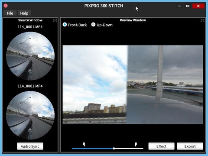Select the top fisheye source thumbnail
Image resolution: width=208 pixels, height=156 pixels.
(30, 56)
